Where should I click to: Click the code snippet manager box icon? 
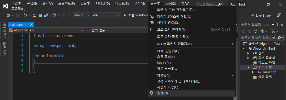[x=152, y=30]
